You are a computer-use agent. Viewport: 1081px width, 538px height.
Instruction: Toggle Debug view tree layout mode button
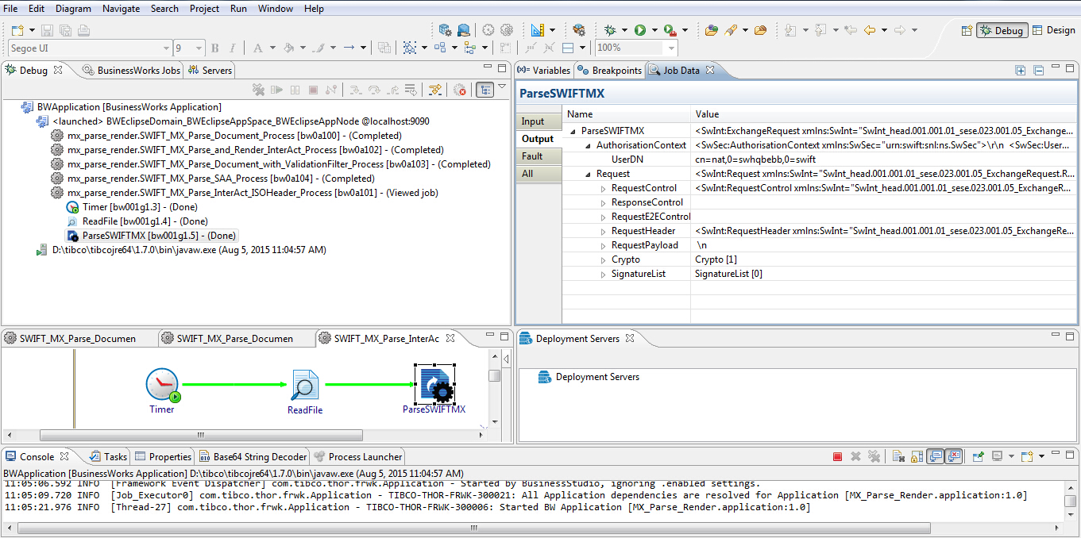pyautogui.click(x=485, y=90)
